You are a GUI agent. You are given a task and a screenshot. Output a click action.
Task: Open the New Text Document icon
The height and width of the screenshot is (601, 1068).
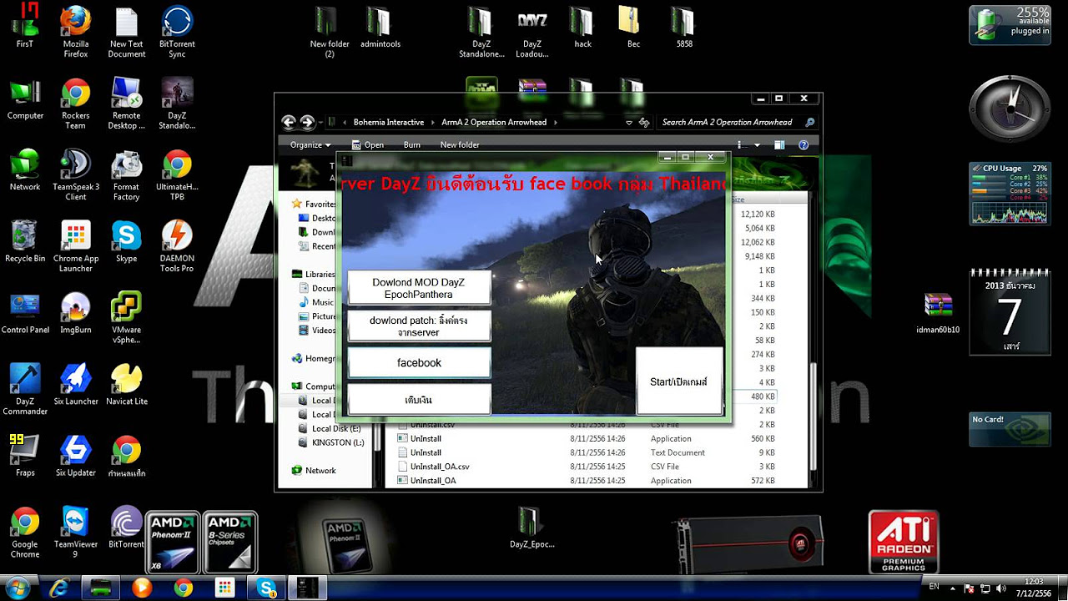(126, 32)
